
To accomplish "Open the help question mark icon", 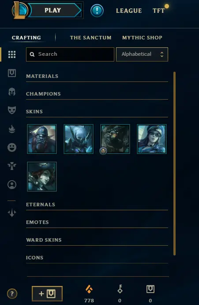I will click(x=12, y=293).
